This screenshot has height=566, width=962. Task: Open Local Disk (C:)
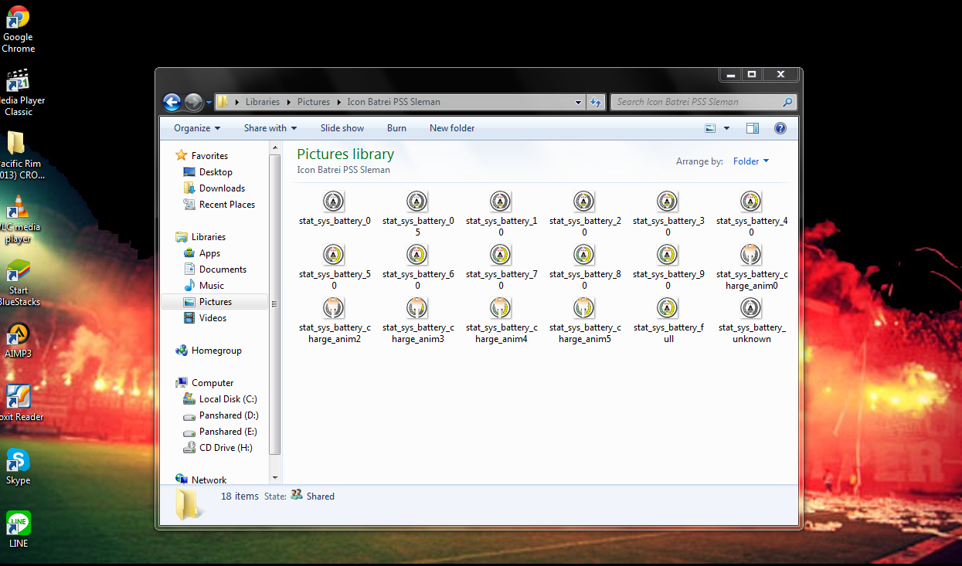[220, 398]
